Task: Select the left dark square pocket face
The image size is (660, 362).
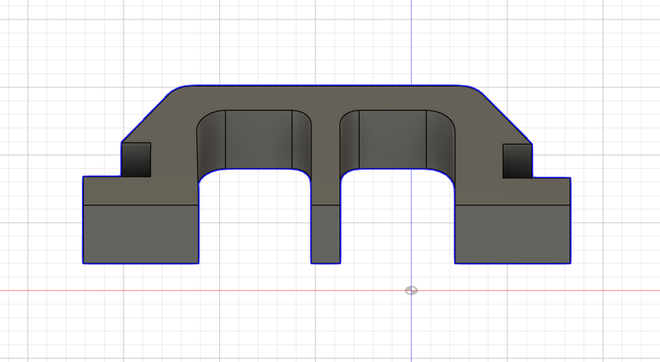Action: [136, 159]
